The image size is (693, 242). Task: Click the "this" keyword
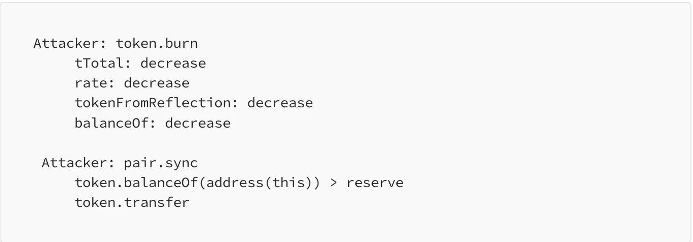[x=288, y=183]
